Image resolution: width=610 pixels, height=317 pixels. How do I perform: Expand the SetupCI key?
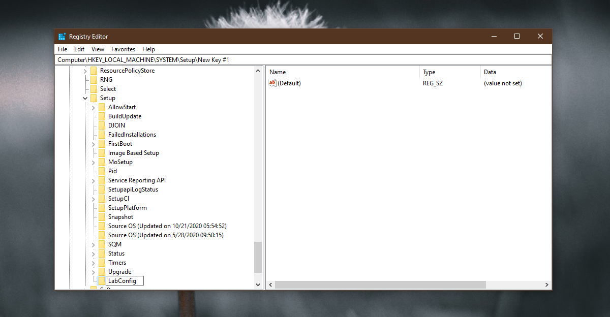pyautogui.click(x=94, y=199)
